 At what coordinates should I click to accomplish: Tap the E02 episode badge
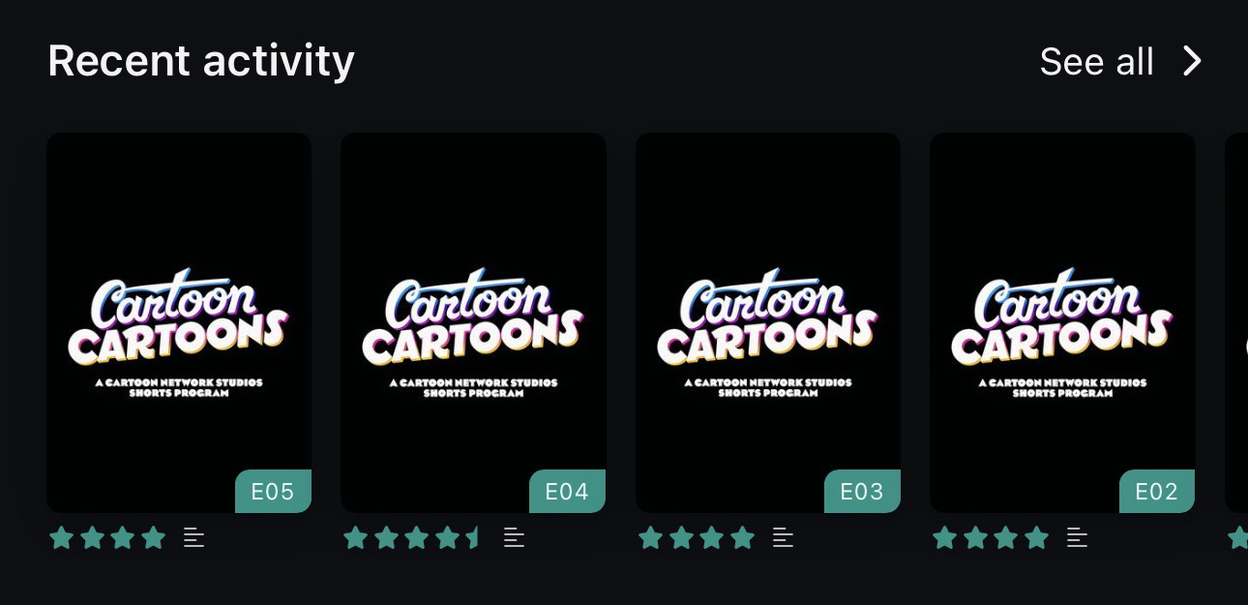coord(1156,492)
